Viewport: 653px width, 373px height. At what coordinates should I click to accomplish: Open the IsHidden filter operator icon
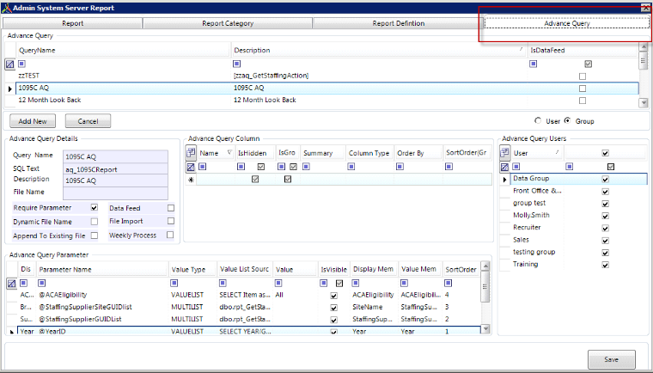[x=241, y=167]
